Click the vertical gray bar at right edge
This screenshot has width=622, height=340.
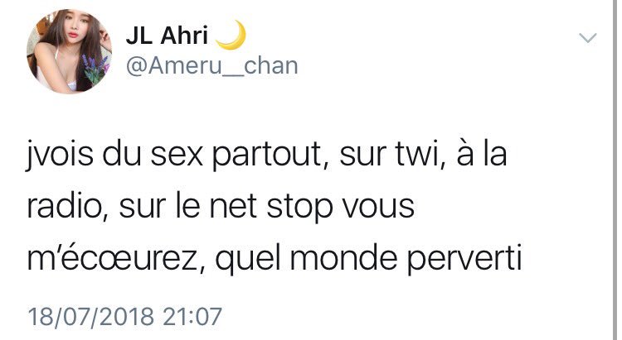(615, 170)
